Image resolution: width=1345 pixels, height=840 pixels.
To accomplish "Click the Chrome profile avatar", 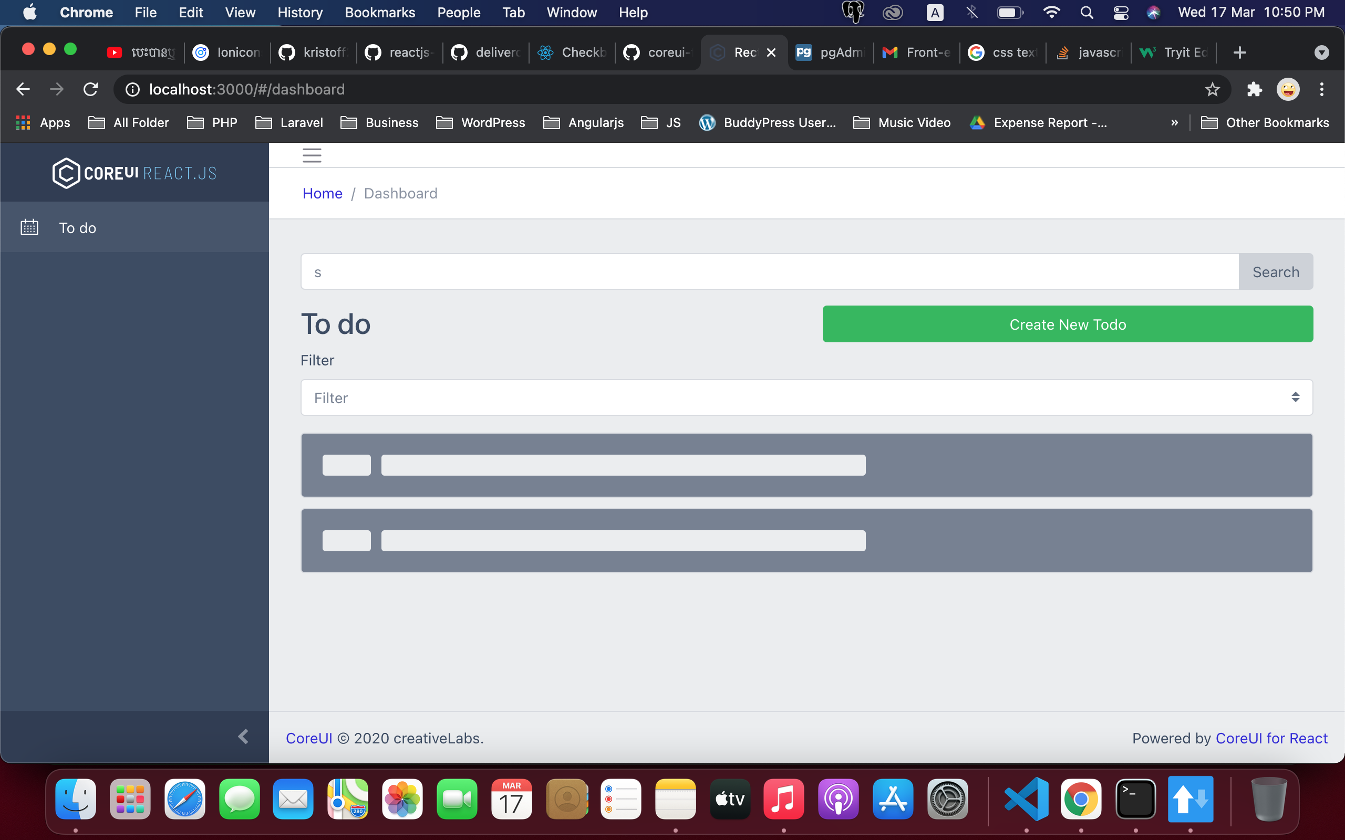I will click(x=1288, y=89).
